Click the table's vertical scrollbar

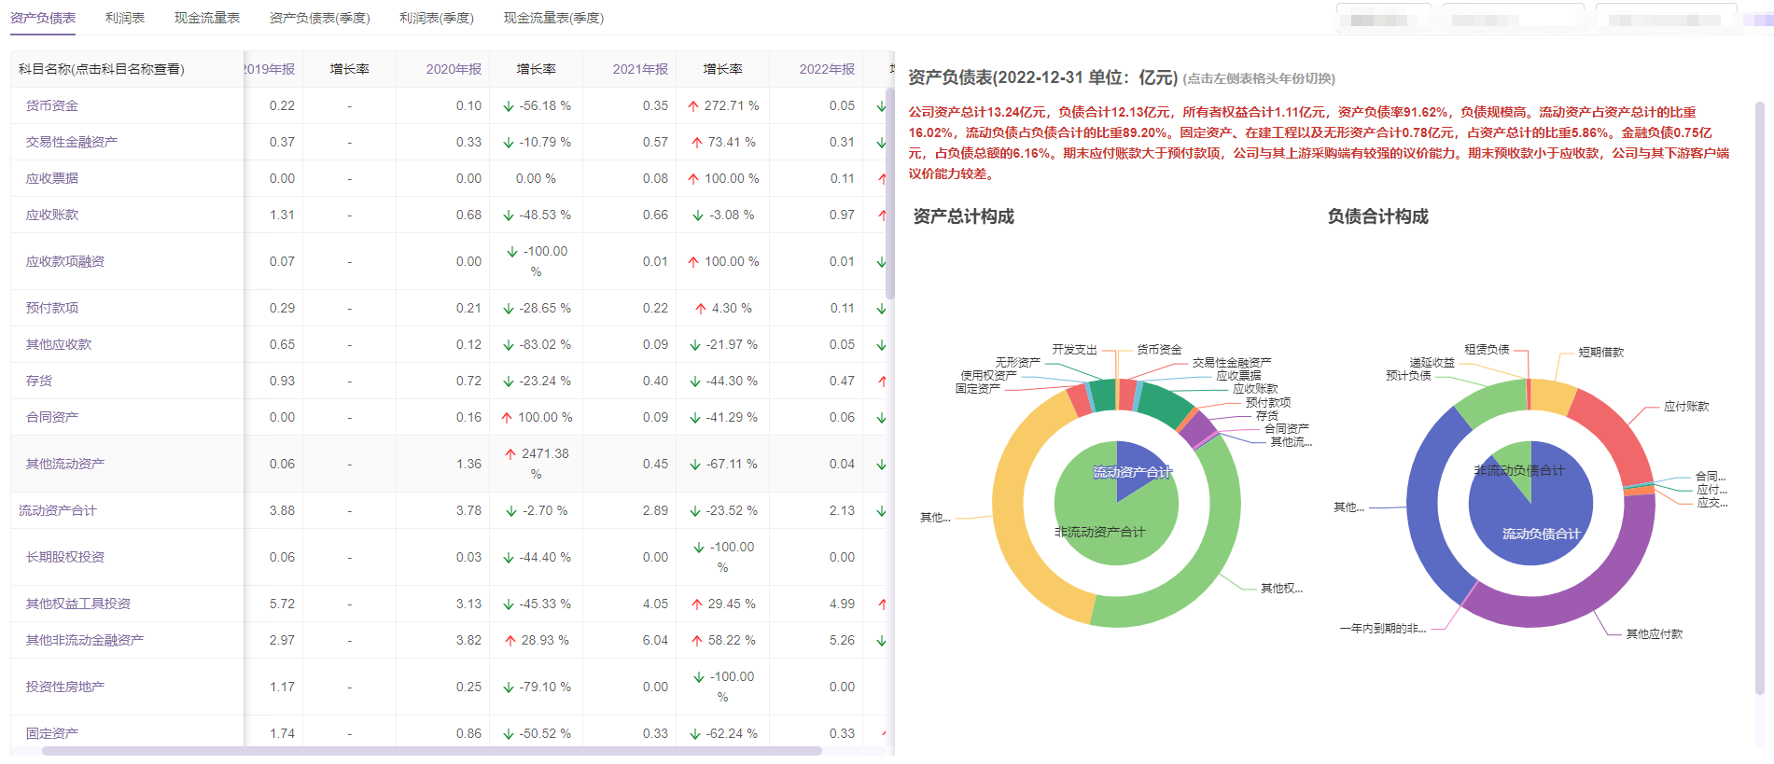pos(890,193)
